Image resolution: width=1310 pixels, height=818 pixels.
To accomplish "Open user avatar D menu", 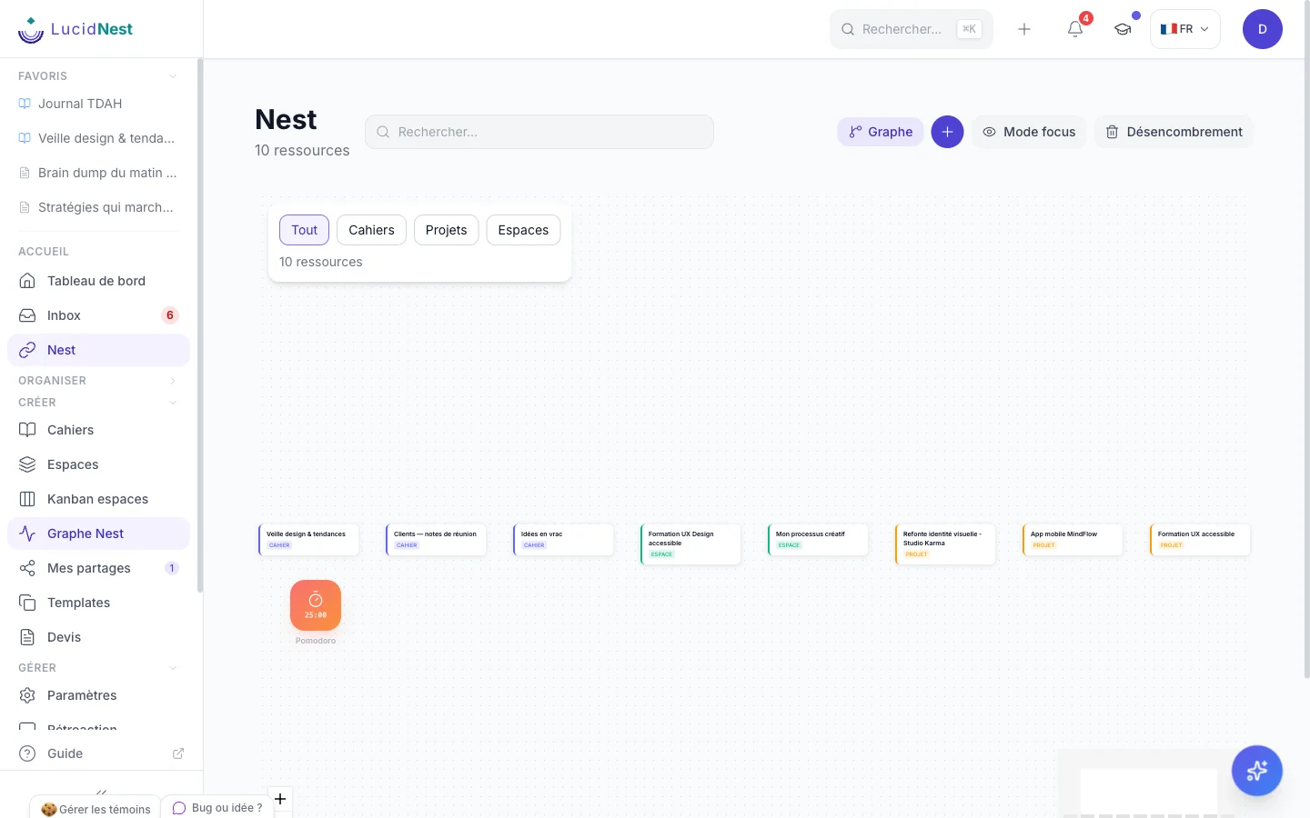I will coord(1263,29).
